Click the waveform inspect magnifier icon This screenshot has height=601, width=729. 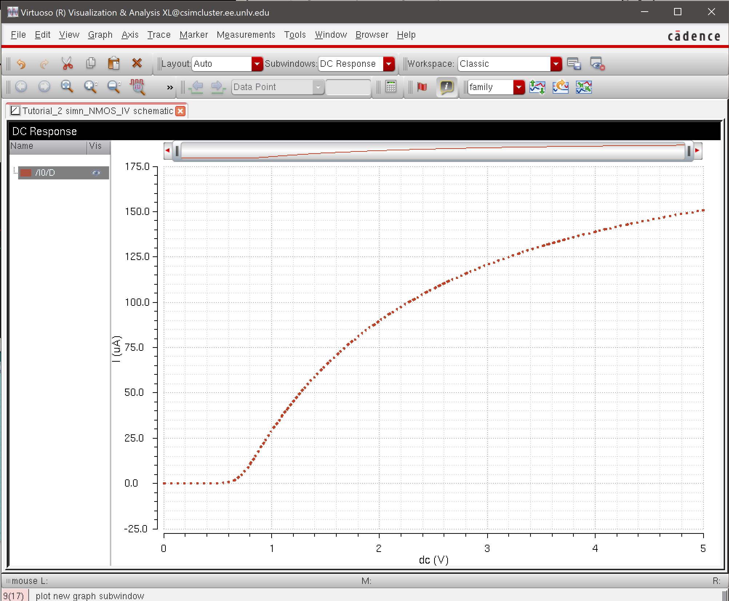click(137, 87)
